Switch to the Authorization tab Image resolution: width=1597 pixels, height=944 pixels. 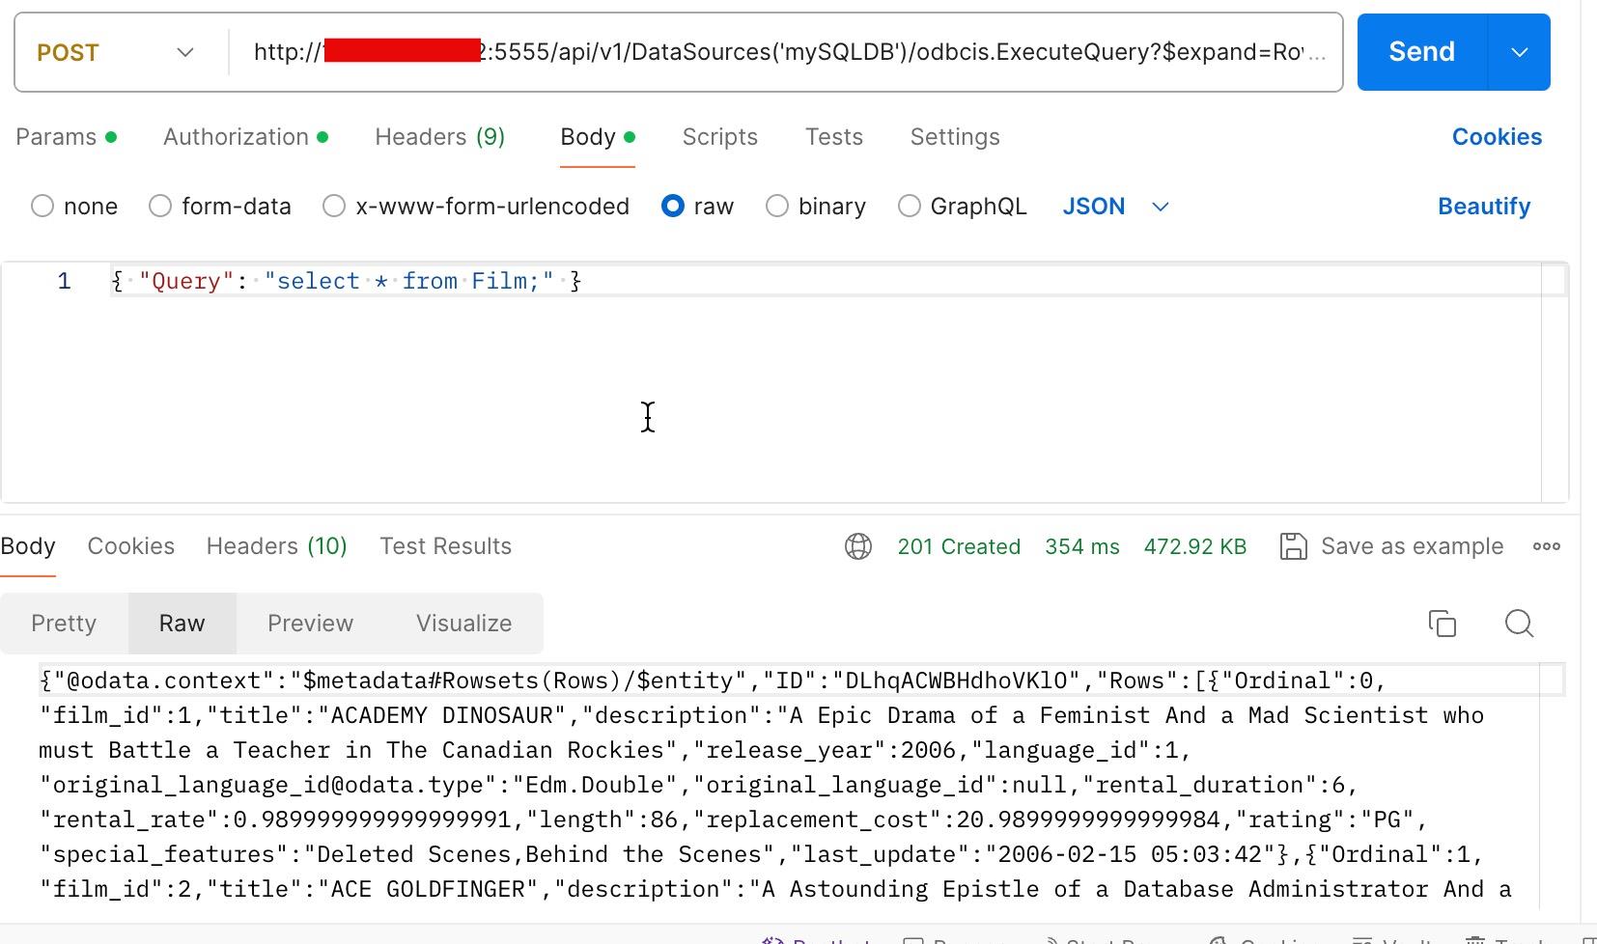[245, 137]
